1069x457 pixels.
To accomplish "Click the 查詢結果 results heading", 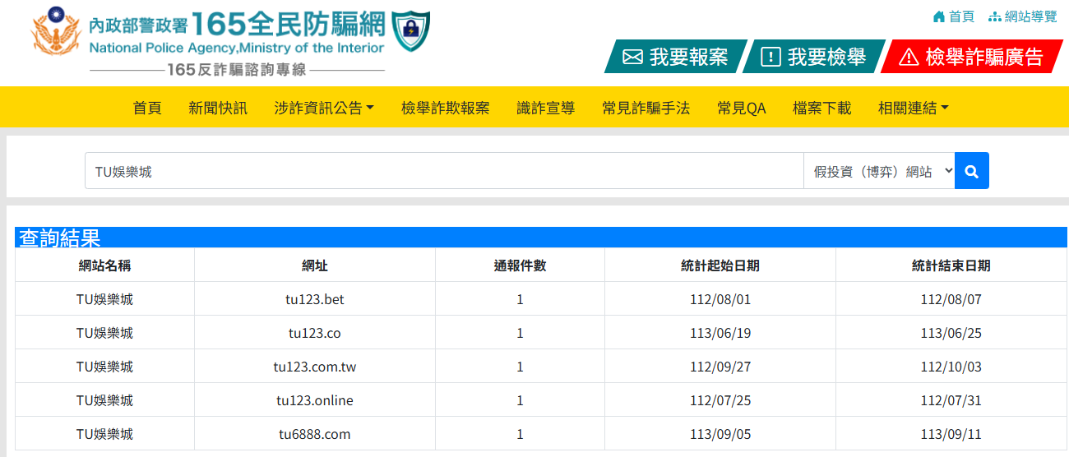I will pyautogui.click(x=60, y=238).
